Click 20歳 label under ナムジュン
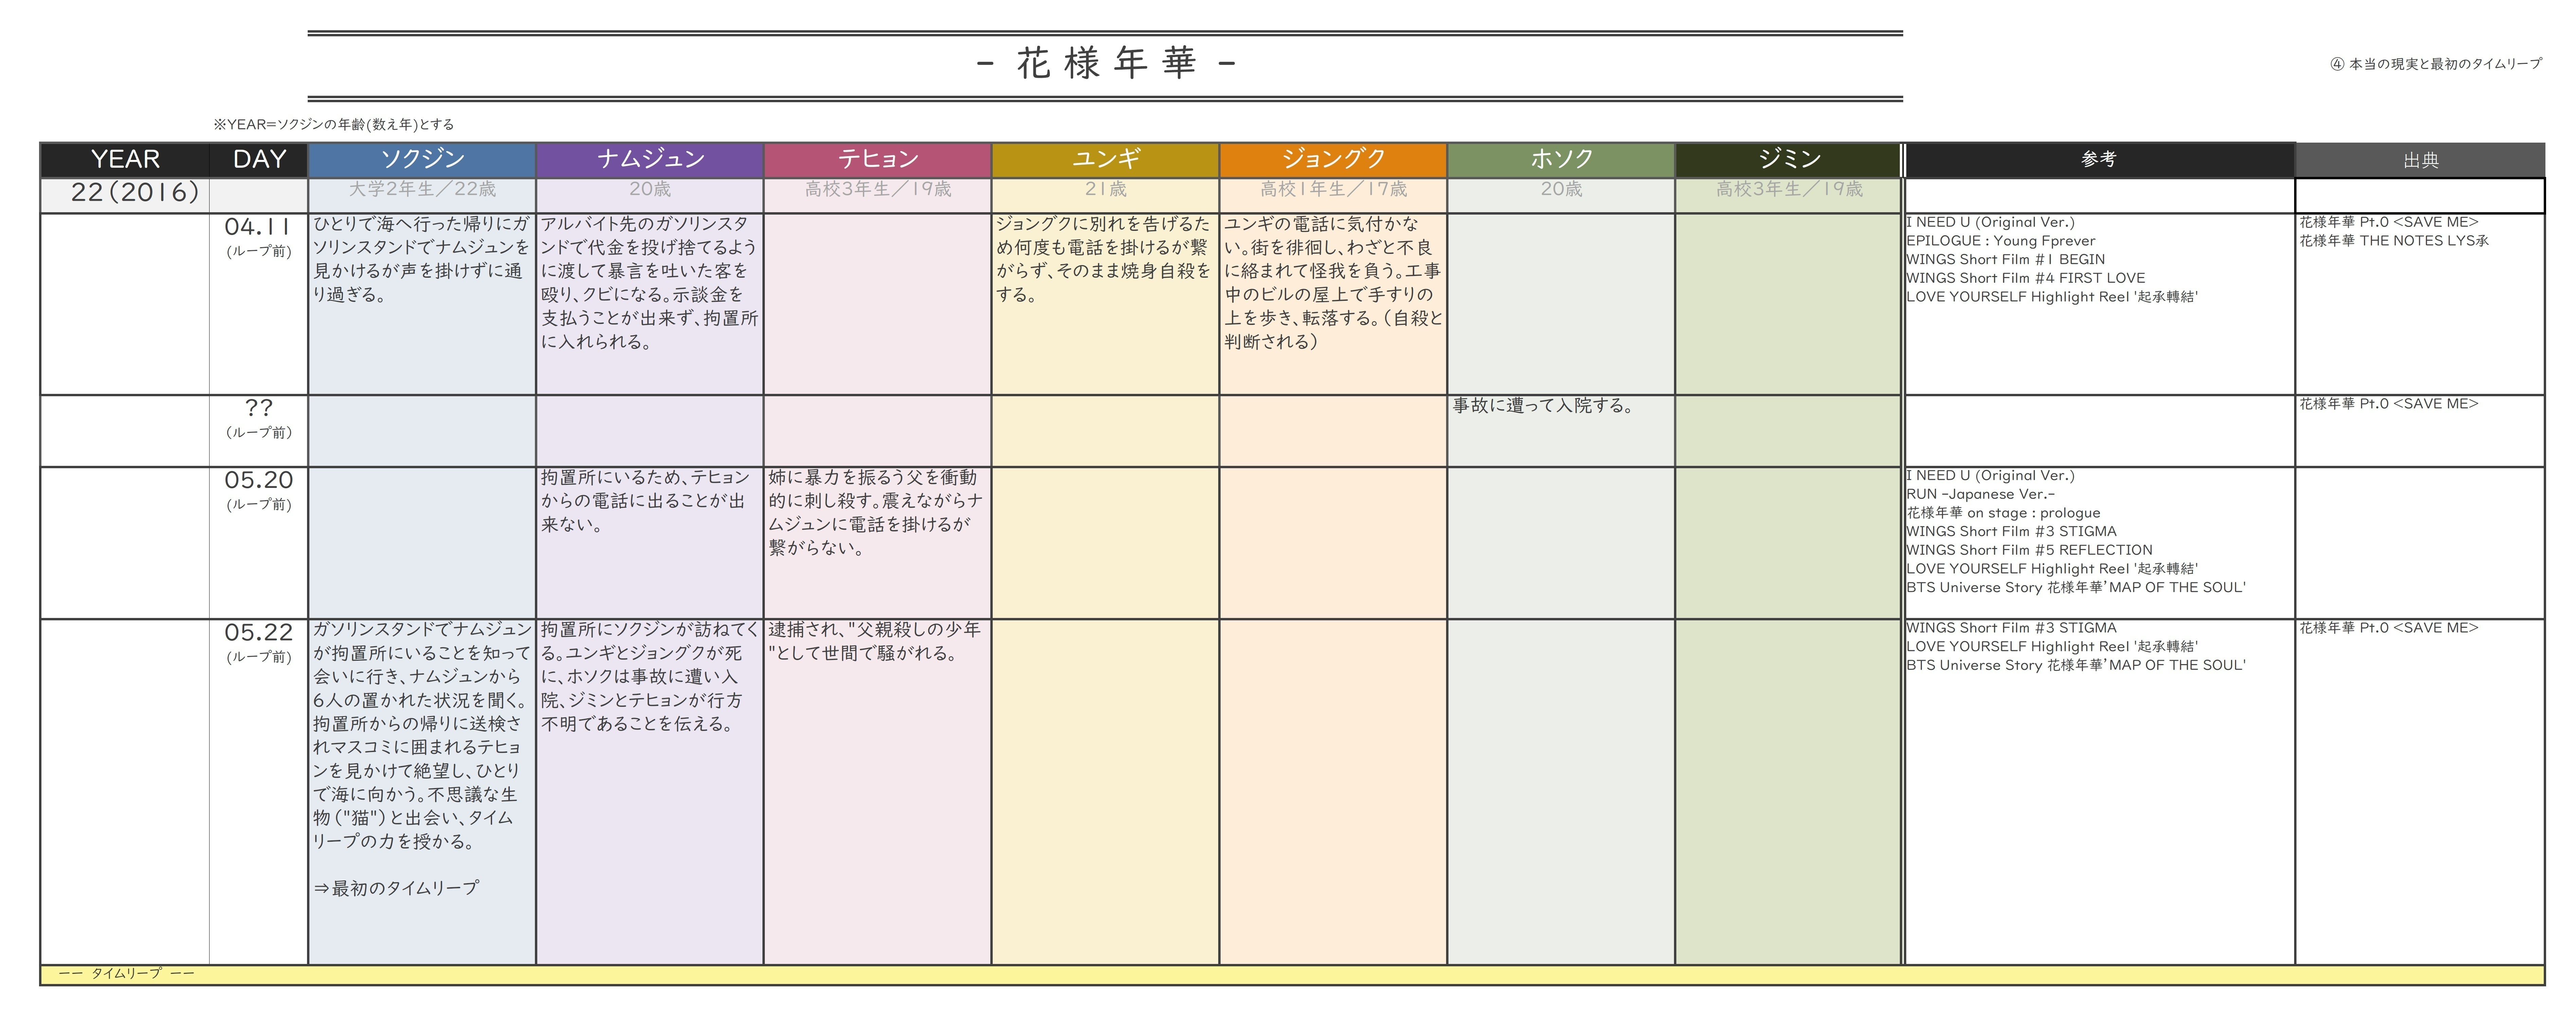Viewport: 2576px width, 1022px height. click(650, 189)
